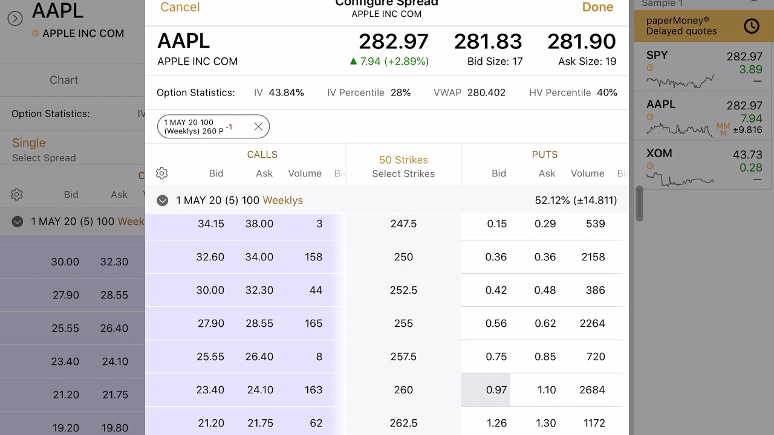774x435 pixels.
Task: Choose the 250 strike row
Action: 403,257
